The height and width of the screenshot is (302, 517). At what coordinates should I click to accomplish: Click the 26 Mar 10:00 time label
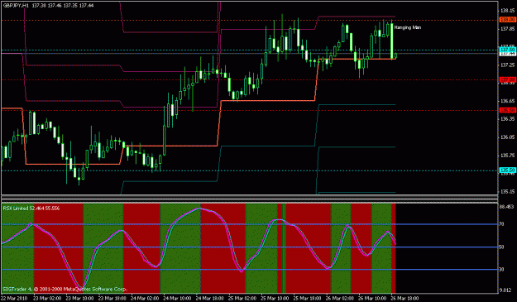point(372,299)
